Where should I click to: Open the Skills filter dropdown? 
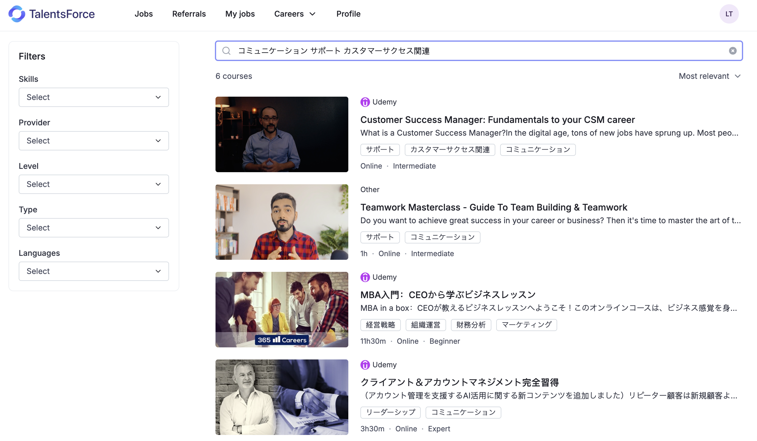(94, 97)
